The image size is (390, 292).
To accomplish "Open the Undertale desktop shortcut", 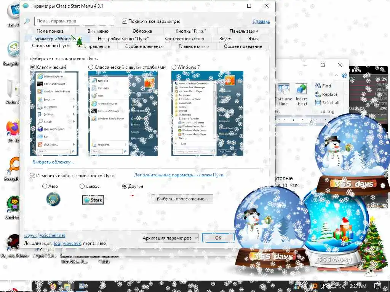I will click(13, 208).
